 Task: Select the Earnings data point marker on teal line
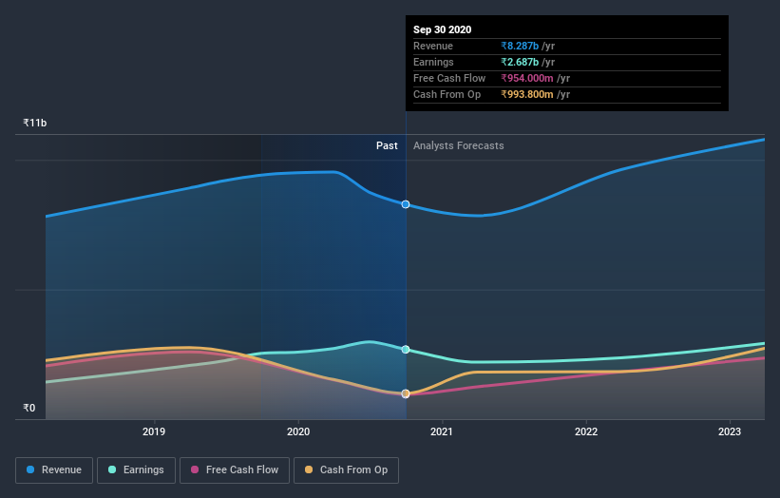[406, 349]
